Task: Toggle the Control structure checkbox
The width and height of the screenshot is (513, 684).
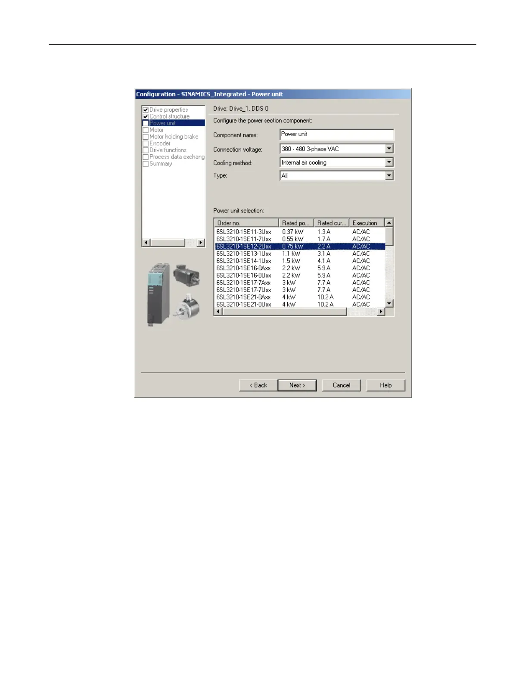Action: (x=146, y=116)
